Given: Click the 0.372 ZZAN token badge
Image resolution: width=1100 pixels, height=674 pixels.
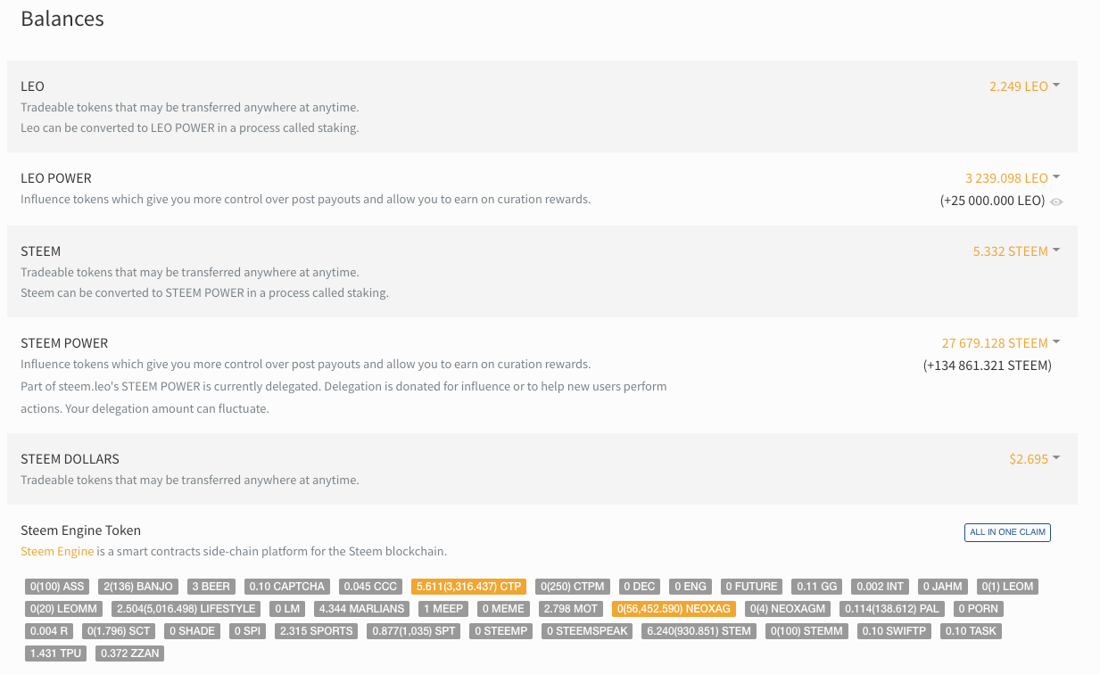Looking at the screenshot, I should pyautogui.click(x=129, y=653).
